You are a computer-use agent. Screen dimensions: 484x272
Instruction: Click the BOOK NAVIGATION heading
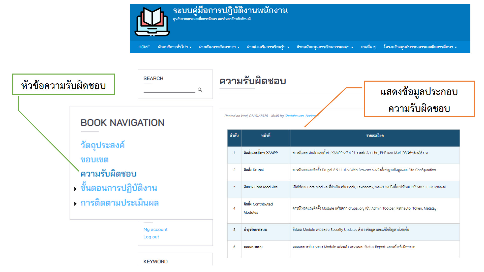coord(122,123)
